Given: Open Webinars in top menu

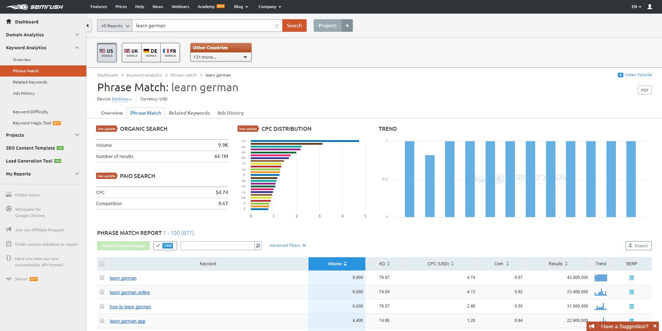Looking at the screenshot, I should point(180,7).
